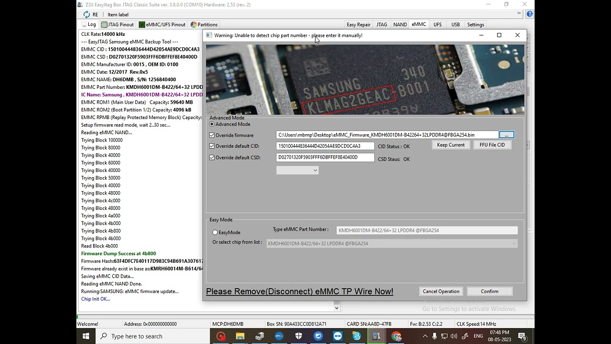Click the Item label toolbar entry
611x344 pixels.
coord(118,14)
